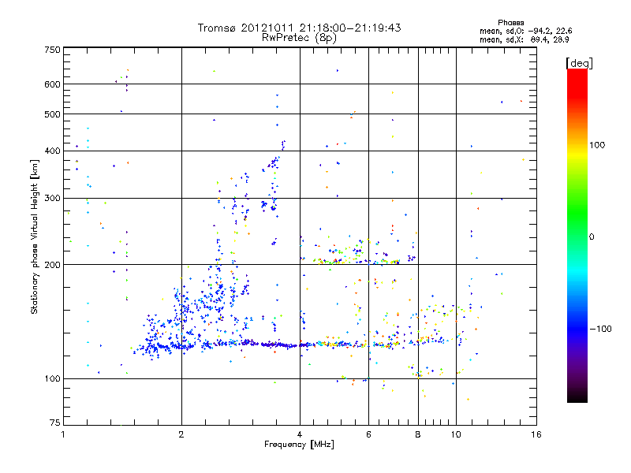Click the x-axis tick label '10'

point(456,434)
